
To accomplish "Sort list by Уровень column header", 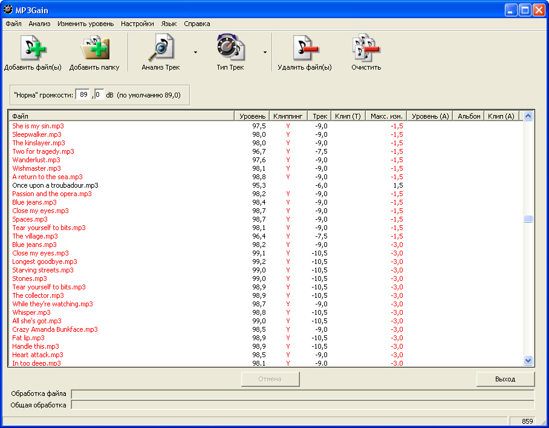I will pos(252,116).
